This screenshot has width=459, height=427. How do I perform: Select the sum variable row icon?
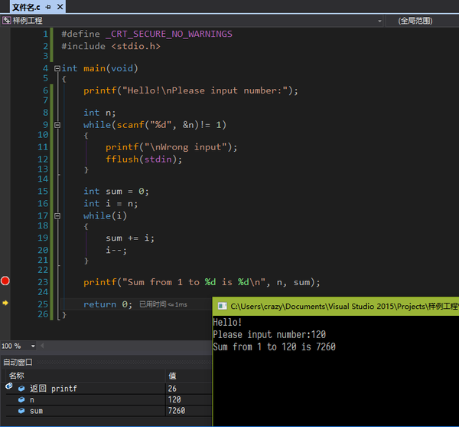21,411
